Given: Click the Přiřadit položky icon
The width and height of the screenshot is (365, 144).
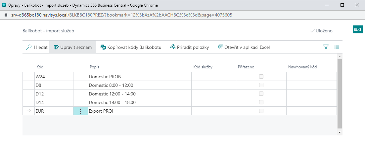Looking at the screenshot, I should 172,47.
